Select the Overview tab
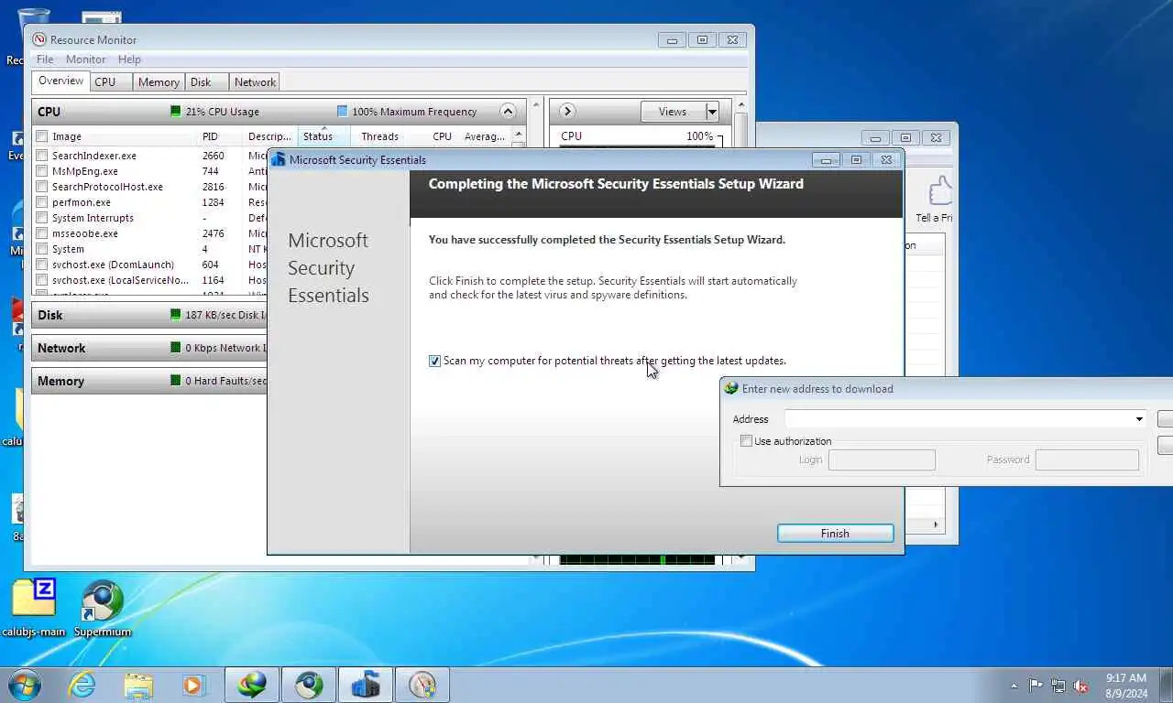 (x=60, y=81)
